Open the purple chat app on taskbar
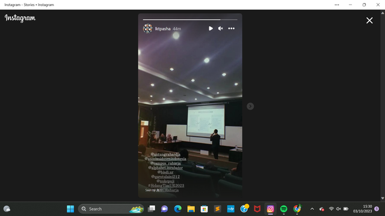Viewport: 385px width, 216px height. point(164,209)
